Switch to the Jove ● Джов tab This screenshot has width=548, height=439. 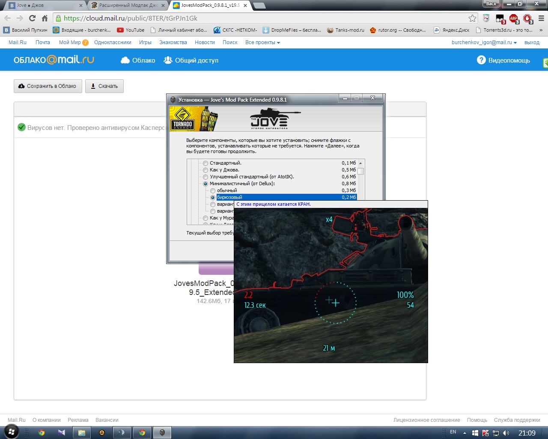[45, 5]
